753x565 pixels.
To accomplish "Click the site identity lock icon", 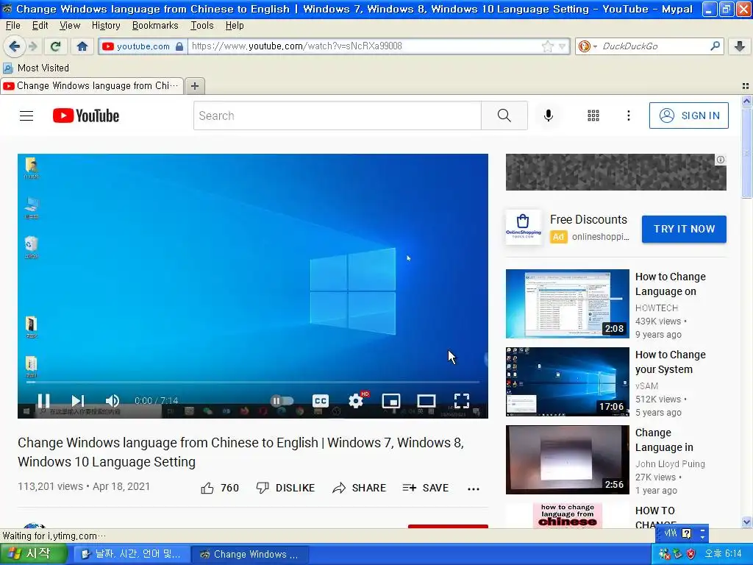I will (x=179, y=46).
